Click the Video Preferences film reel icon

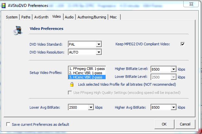click(x=17, y=31)
